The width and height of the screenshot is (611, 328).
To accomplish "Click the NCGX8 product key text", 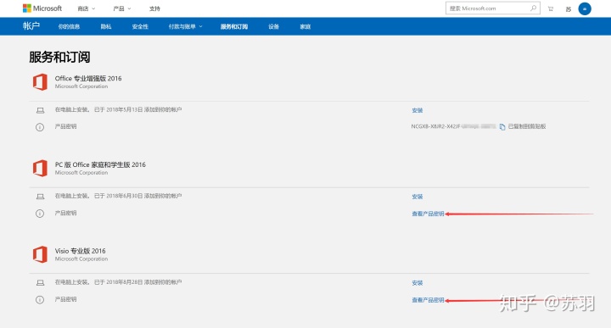I will click(x=453, y=126).
